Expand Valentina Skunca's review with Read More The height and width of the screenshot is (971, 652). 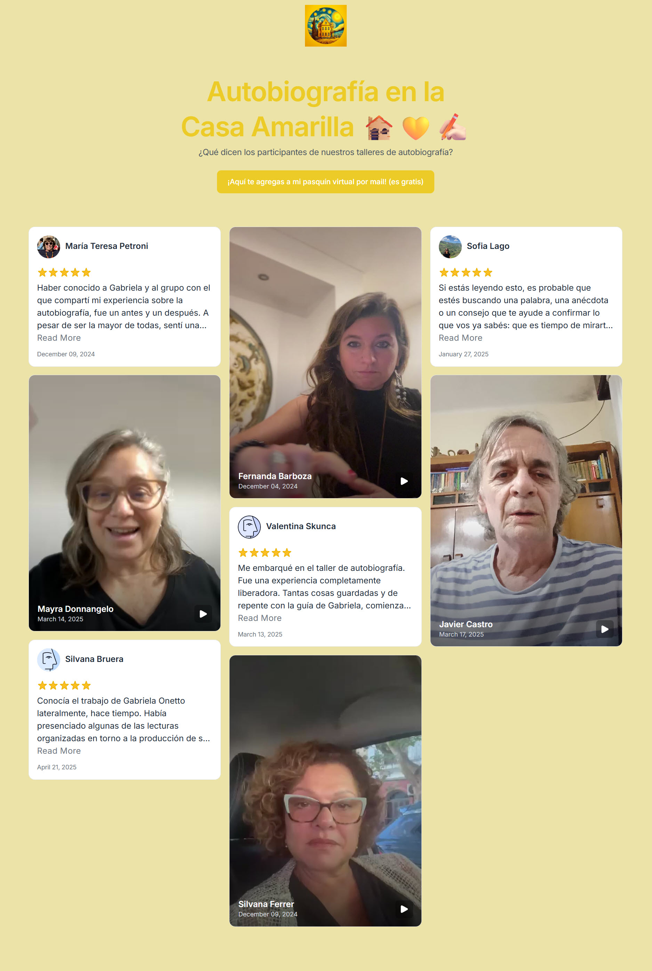click(x=260, y=618)
